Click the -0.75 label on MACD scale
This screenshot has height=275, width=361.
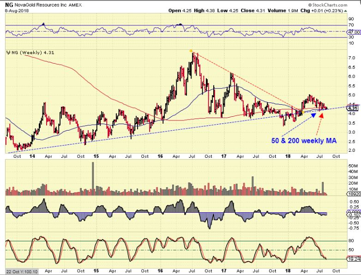(x=354, y=228)
